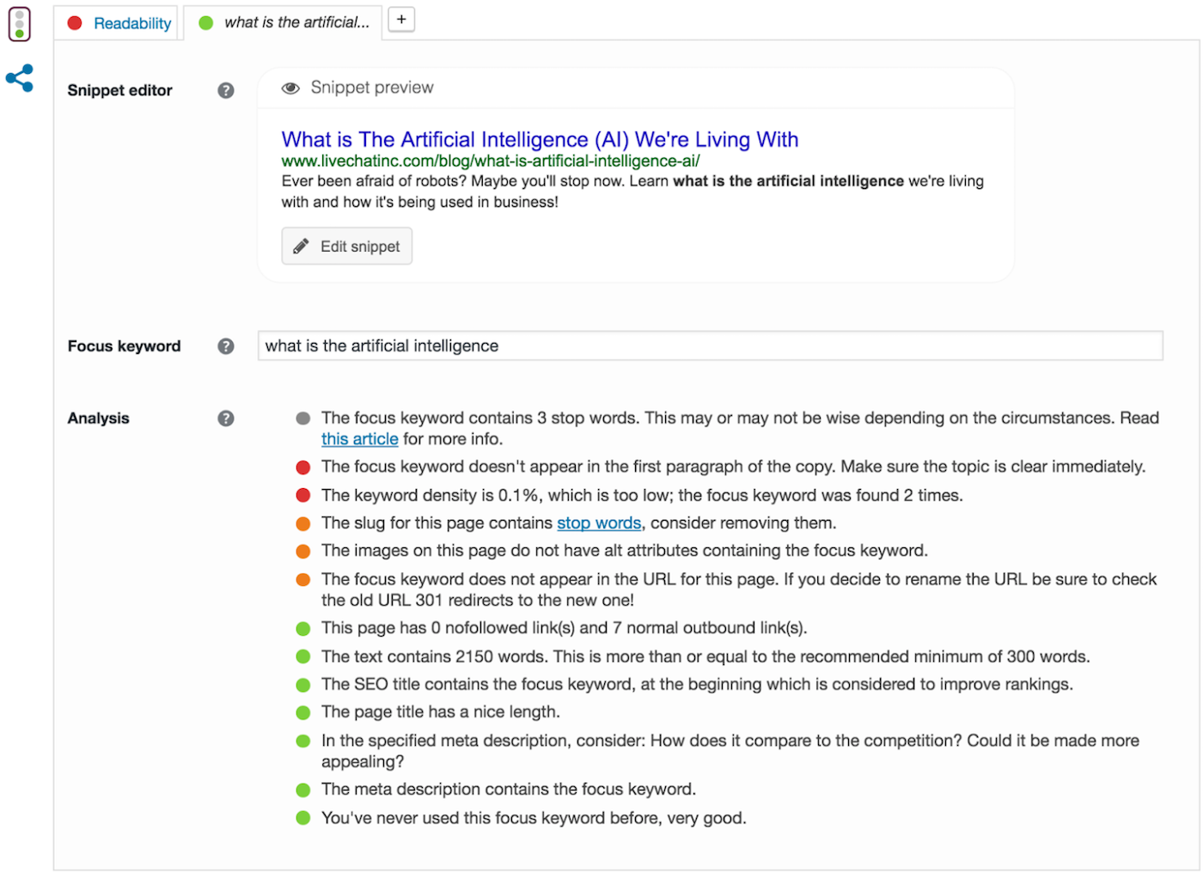Open the social share icon in sidebar
The height and width of the screenshot is (873, 1203).
click(20, 78)
